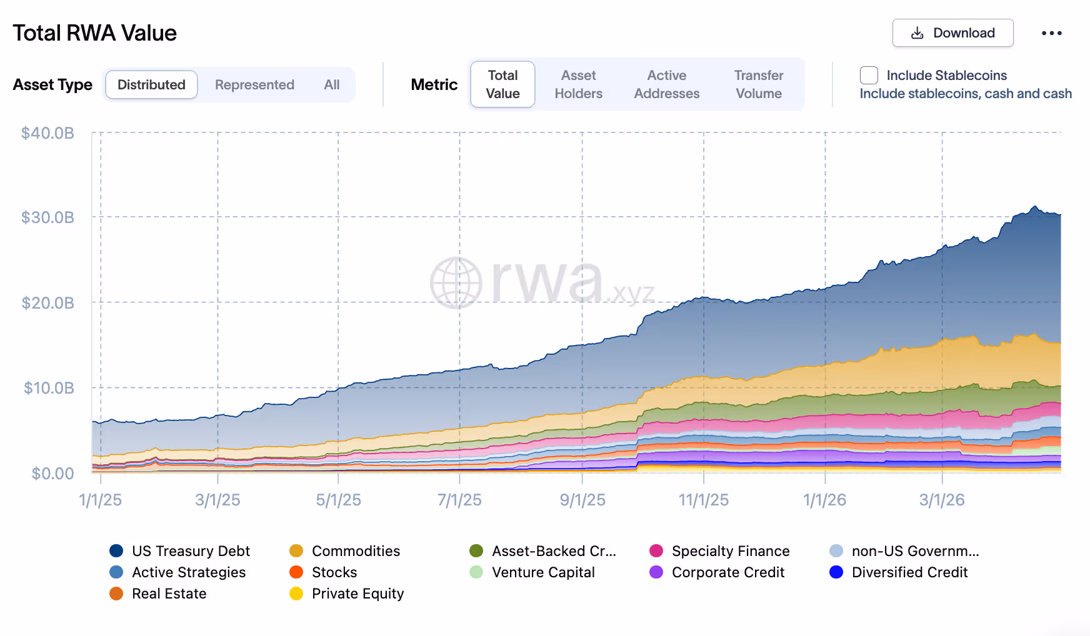Image resolution: width=1090 pixels, height=636 pixels.
Task: View the Transfer Volume metric
Action: coord(759,84)
